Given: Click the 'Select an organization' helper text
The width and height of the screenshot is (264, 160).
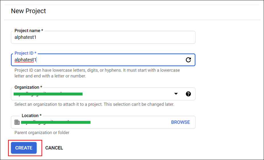Looking at the screenshot, I should (x=94, y=104).
